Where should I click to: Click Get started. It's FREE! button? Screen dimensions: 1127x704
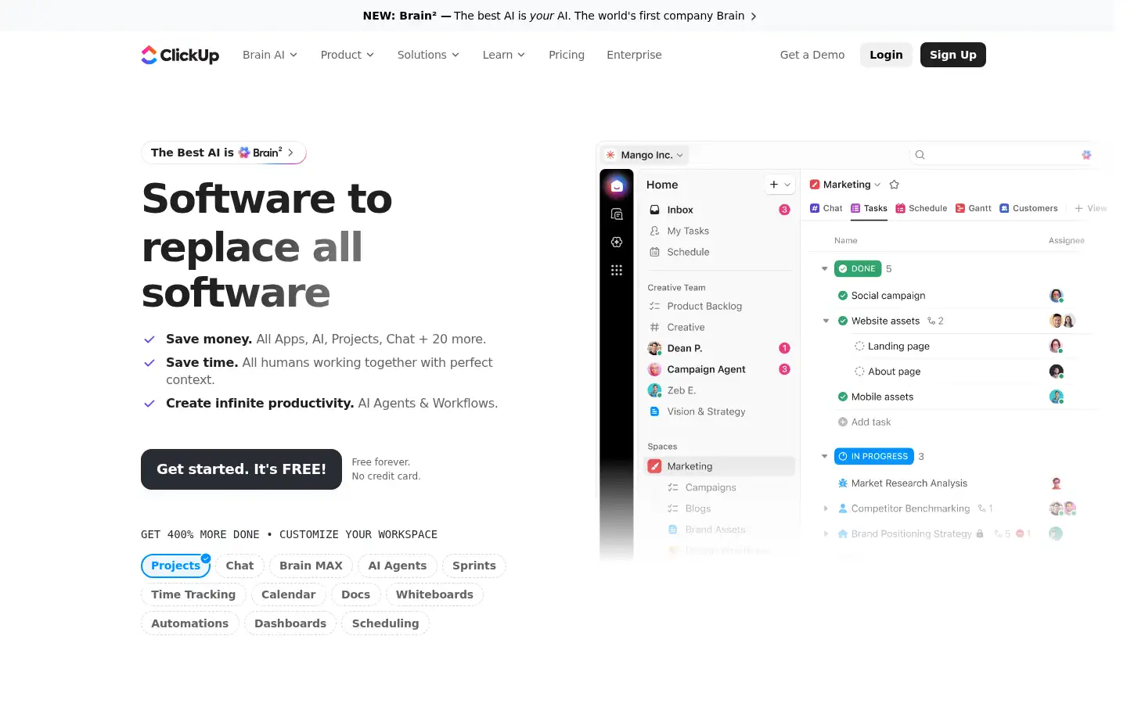pos(241,469)
